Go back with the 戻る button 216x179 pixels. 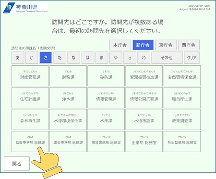click(x=17, y=164)
